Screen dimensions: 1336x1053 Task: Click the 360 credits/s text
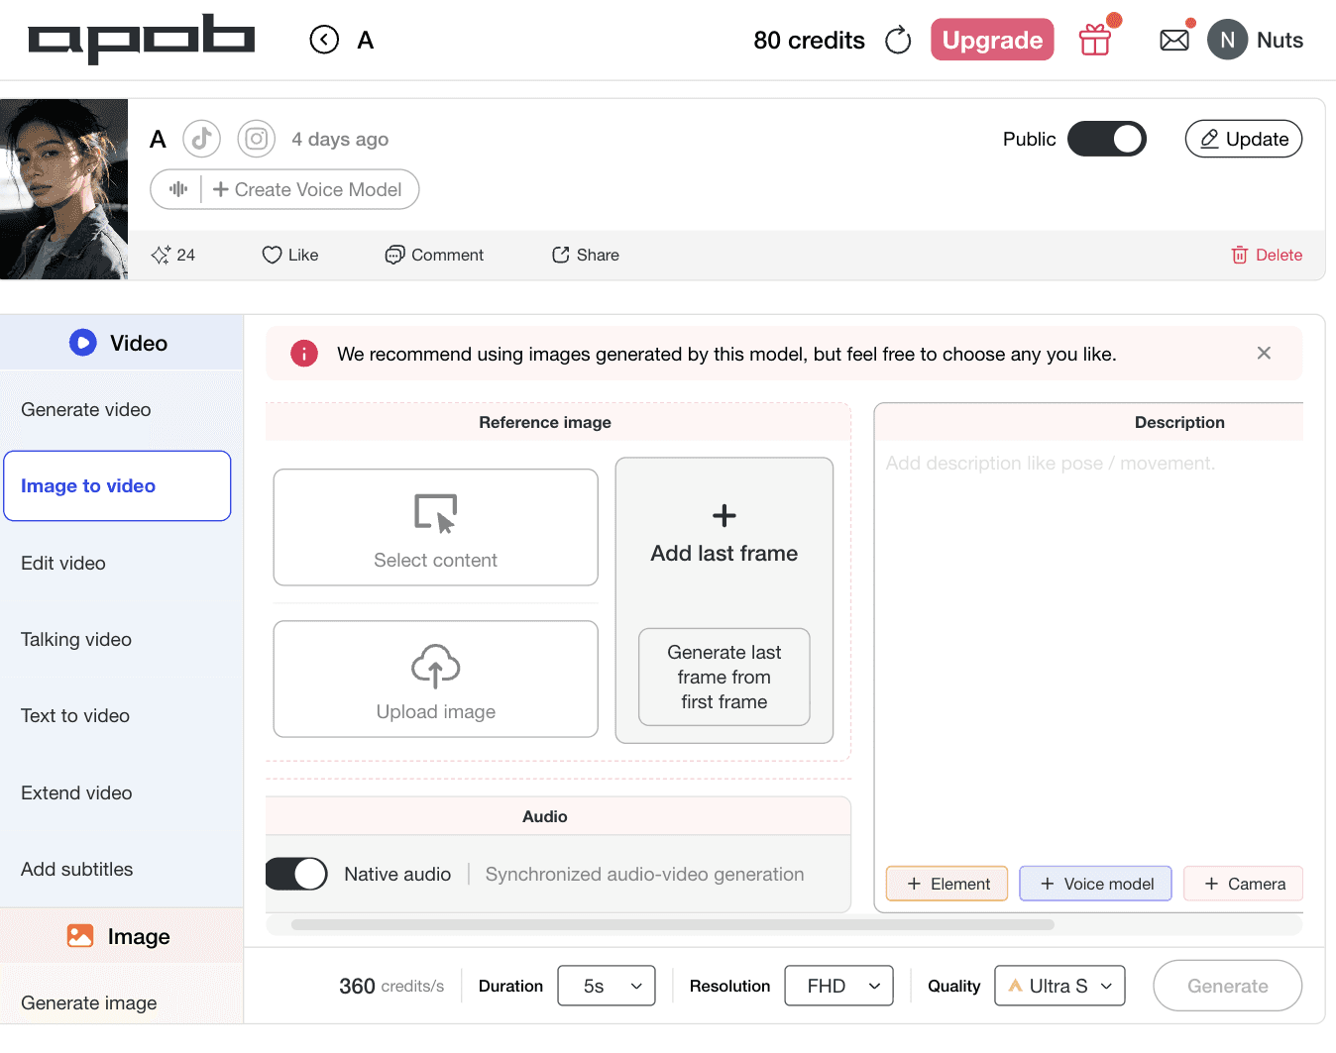391,986
